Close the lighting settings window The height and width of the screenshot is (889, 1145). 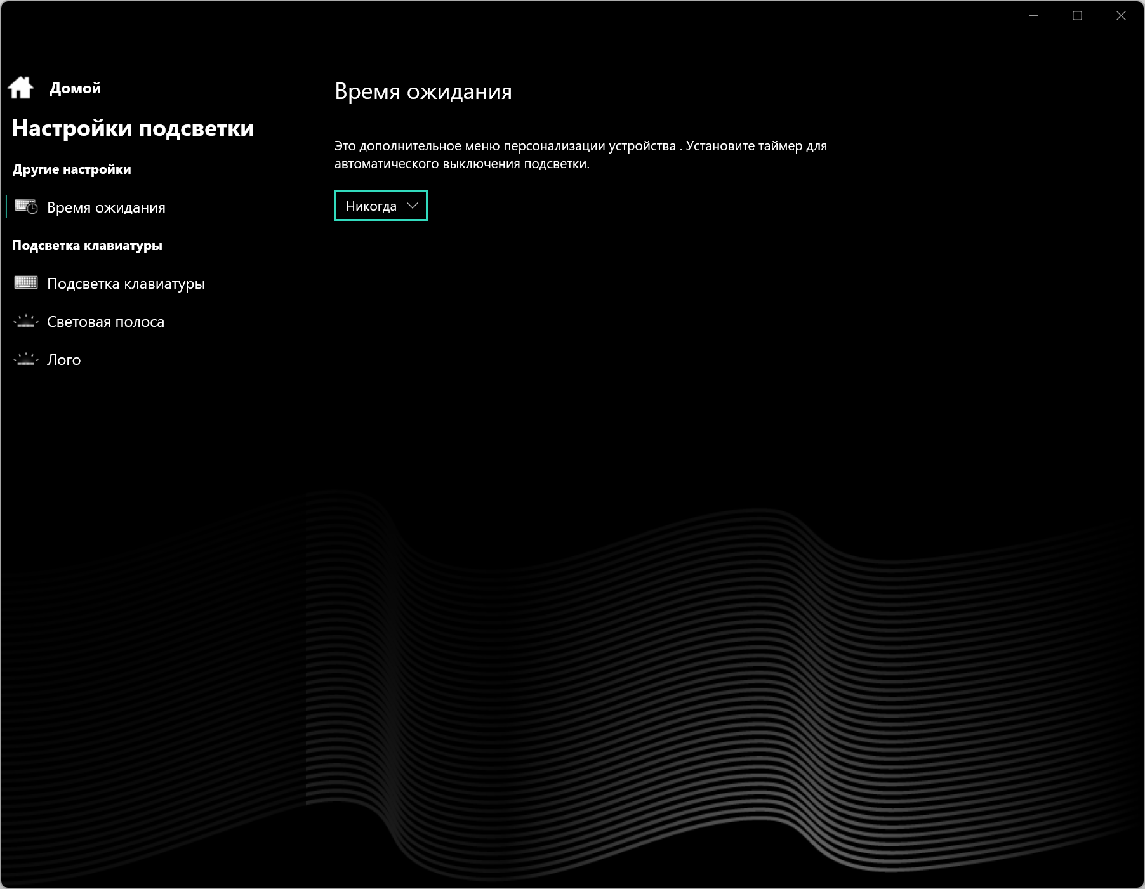pos(1121,16)
